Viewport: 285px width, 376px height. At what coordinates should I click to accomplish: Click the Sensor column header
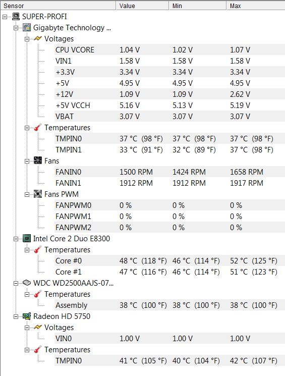[x=58, y=6]
